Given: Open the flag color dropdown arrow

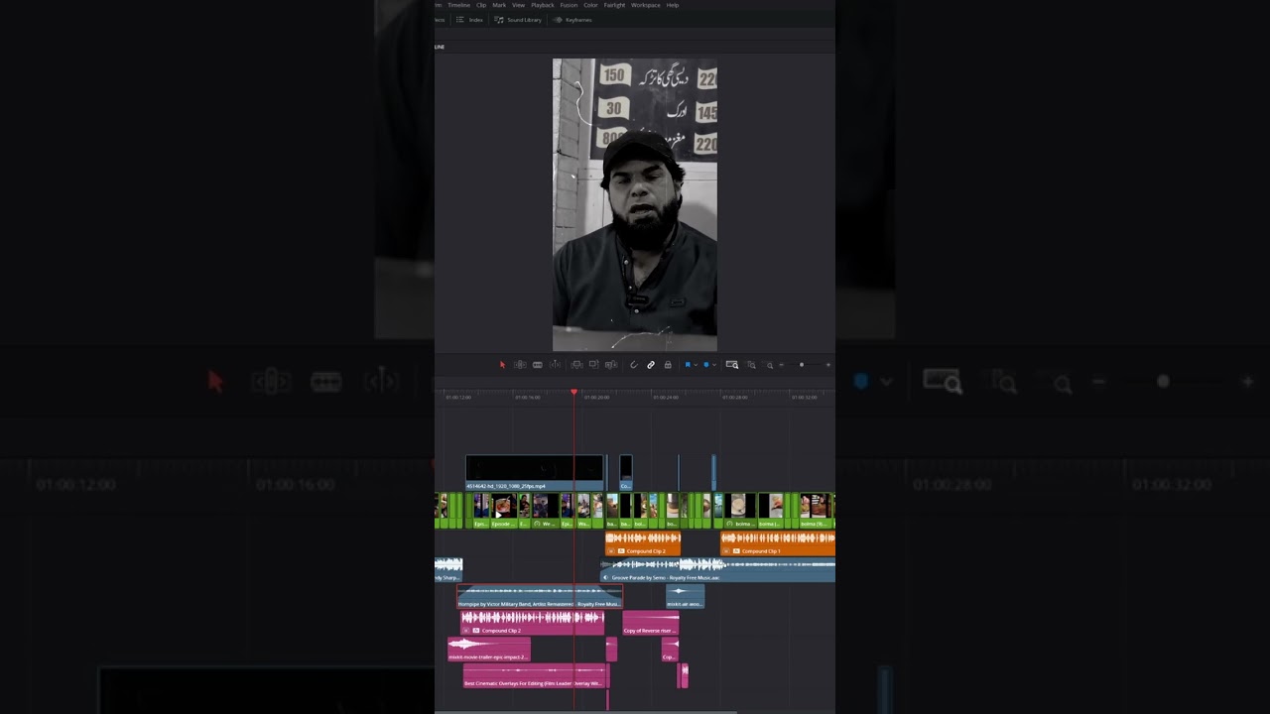Looking at the screenshot, I should coord(696,365).
